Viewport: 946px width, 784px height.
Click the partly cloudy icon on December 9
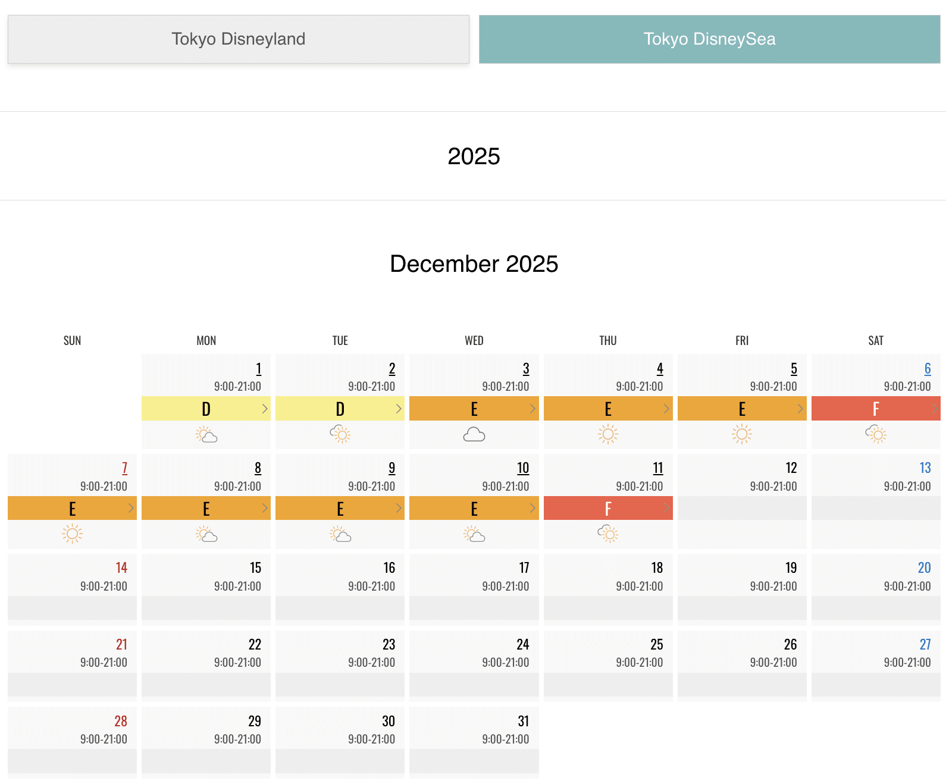340,534
